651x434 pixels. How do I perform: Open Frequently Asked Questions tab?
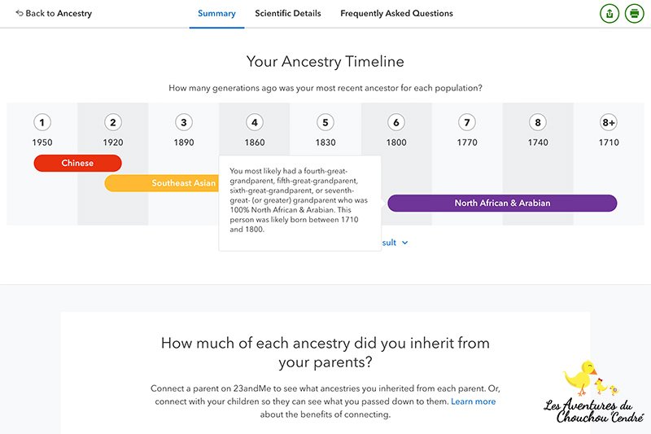[x=396, y=14]
